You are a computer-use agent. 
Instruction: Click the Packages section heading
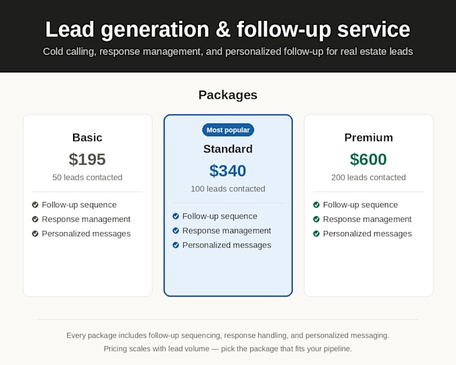tap(228, 95)
